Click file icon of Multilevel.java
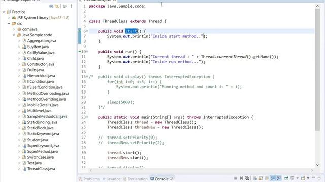Viewport: 325px width, 182px height. coord(24,111)
